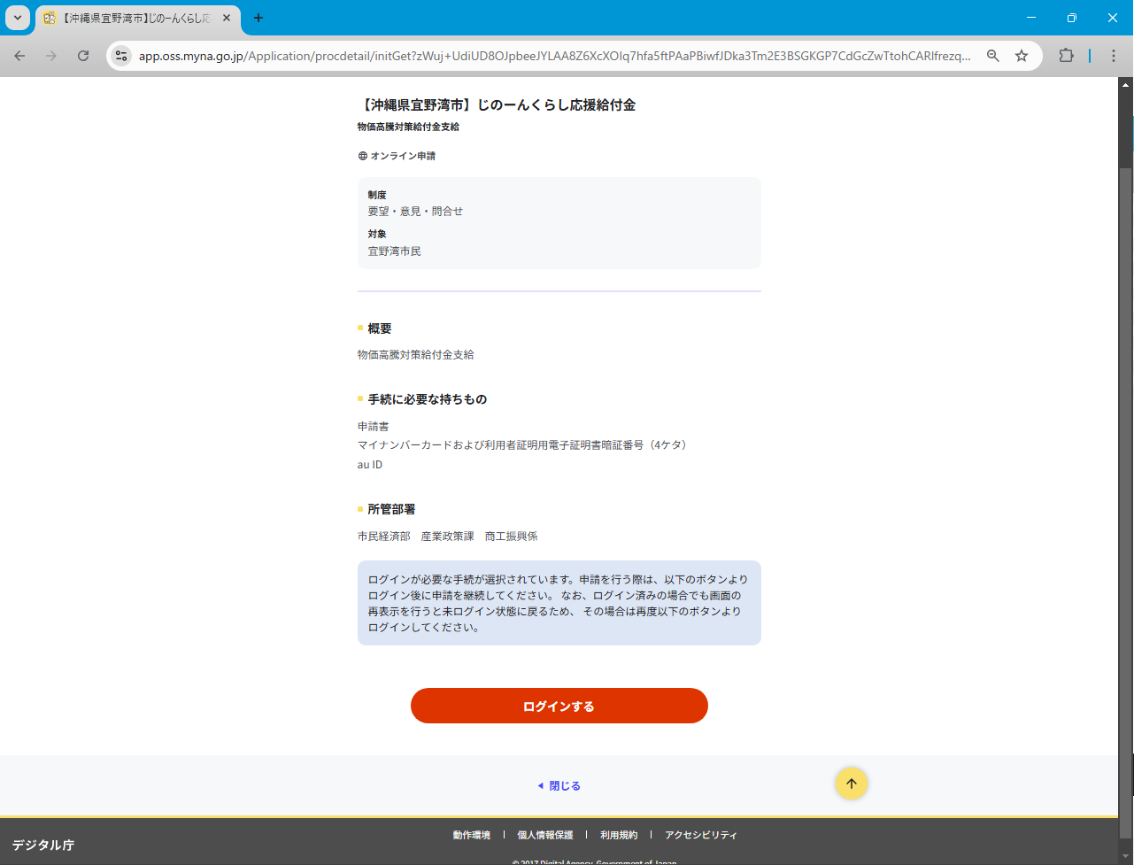This screenshot has width=1134, height=865.
Task: Click the URL address bar field
Action: click(553, 56)
